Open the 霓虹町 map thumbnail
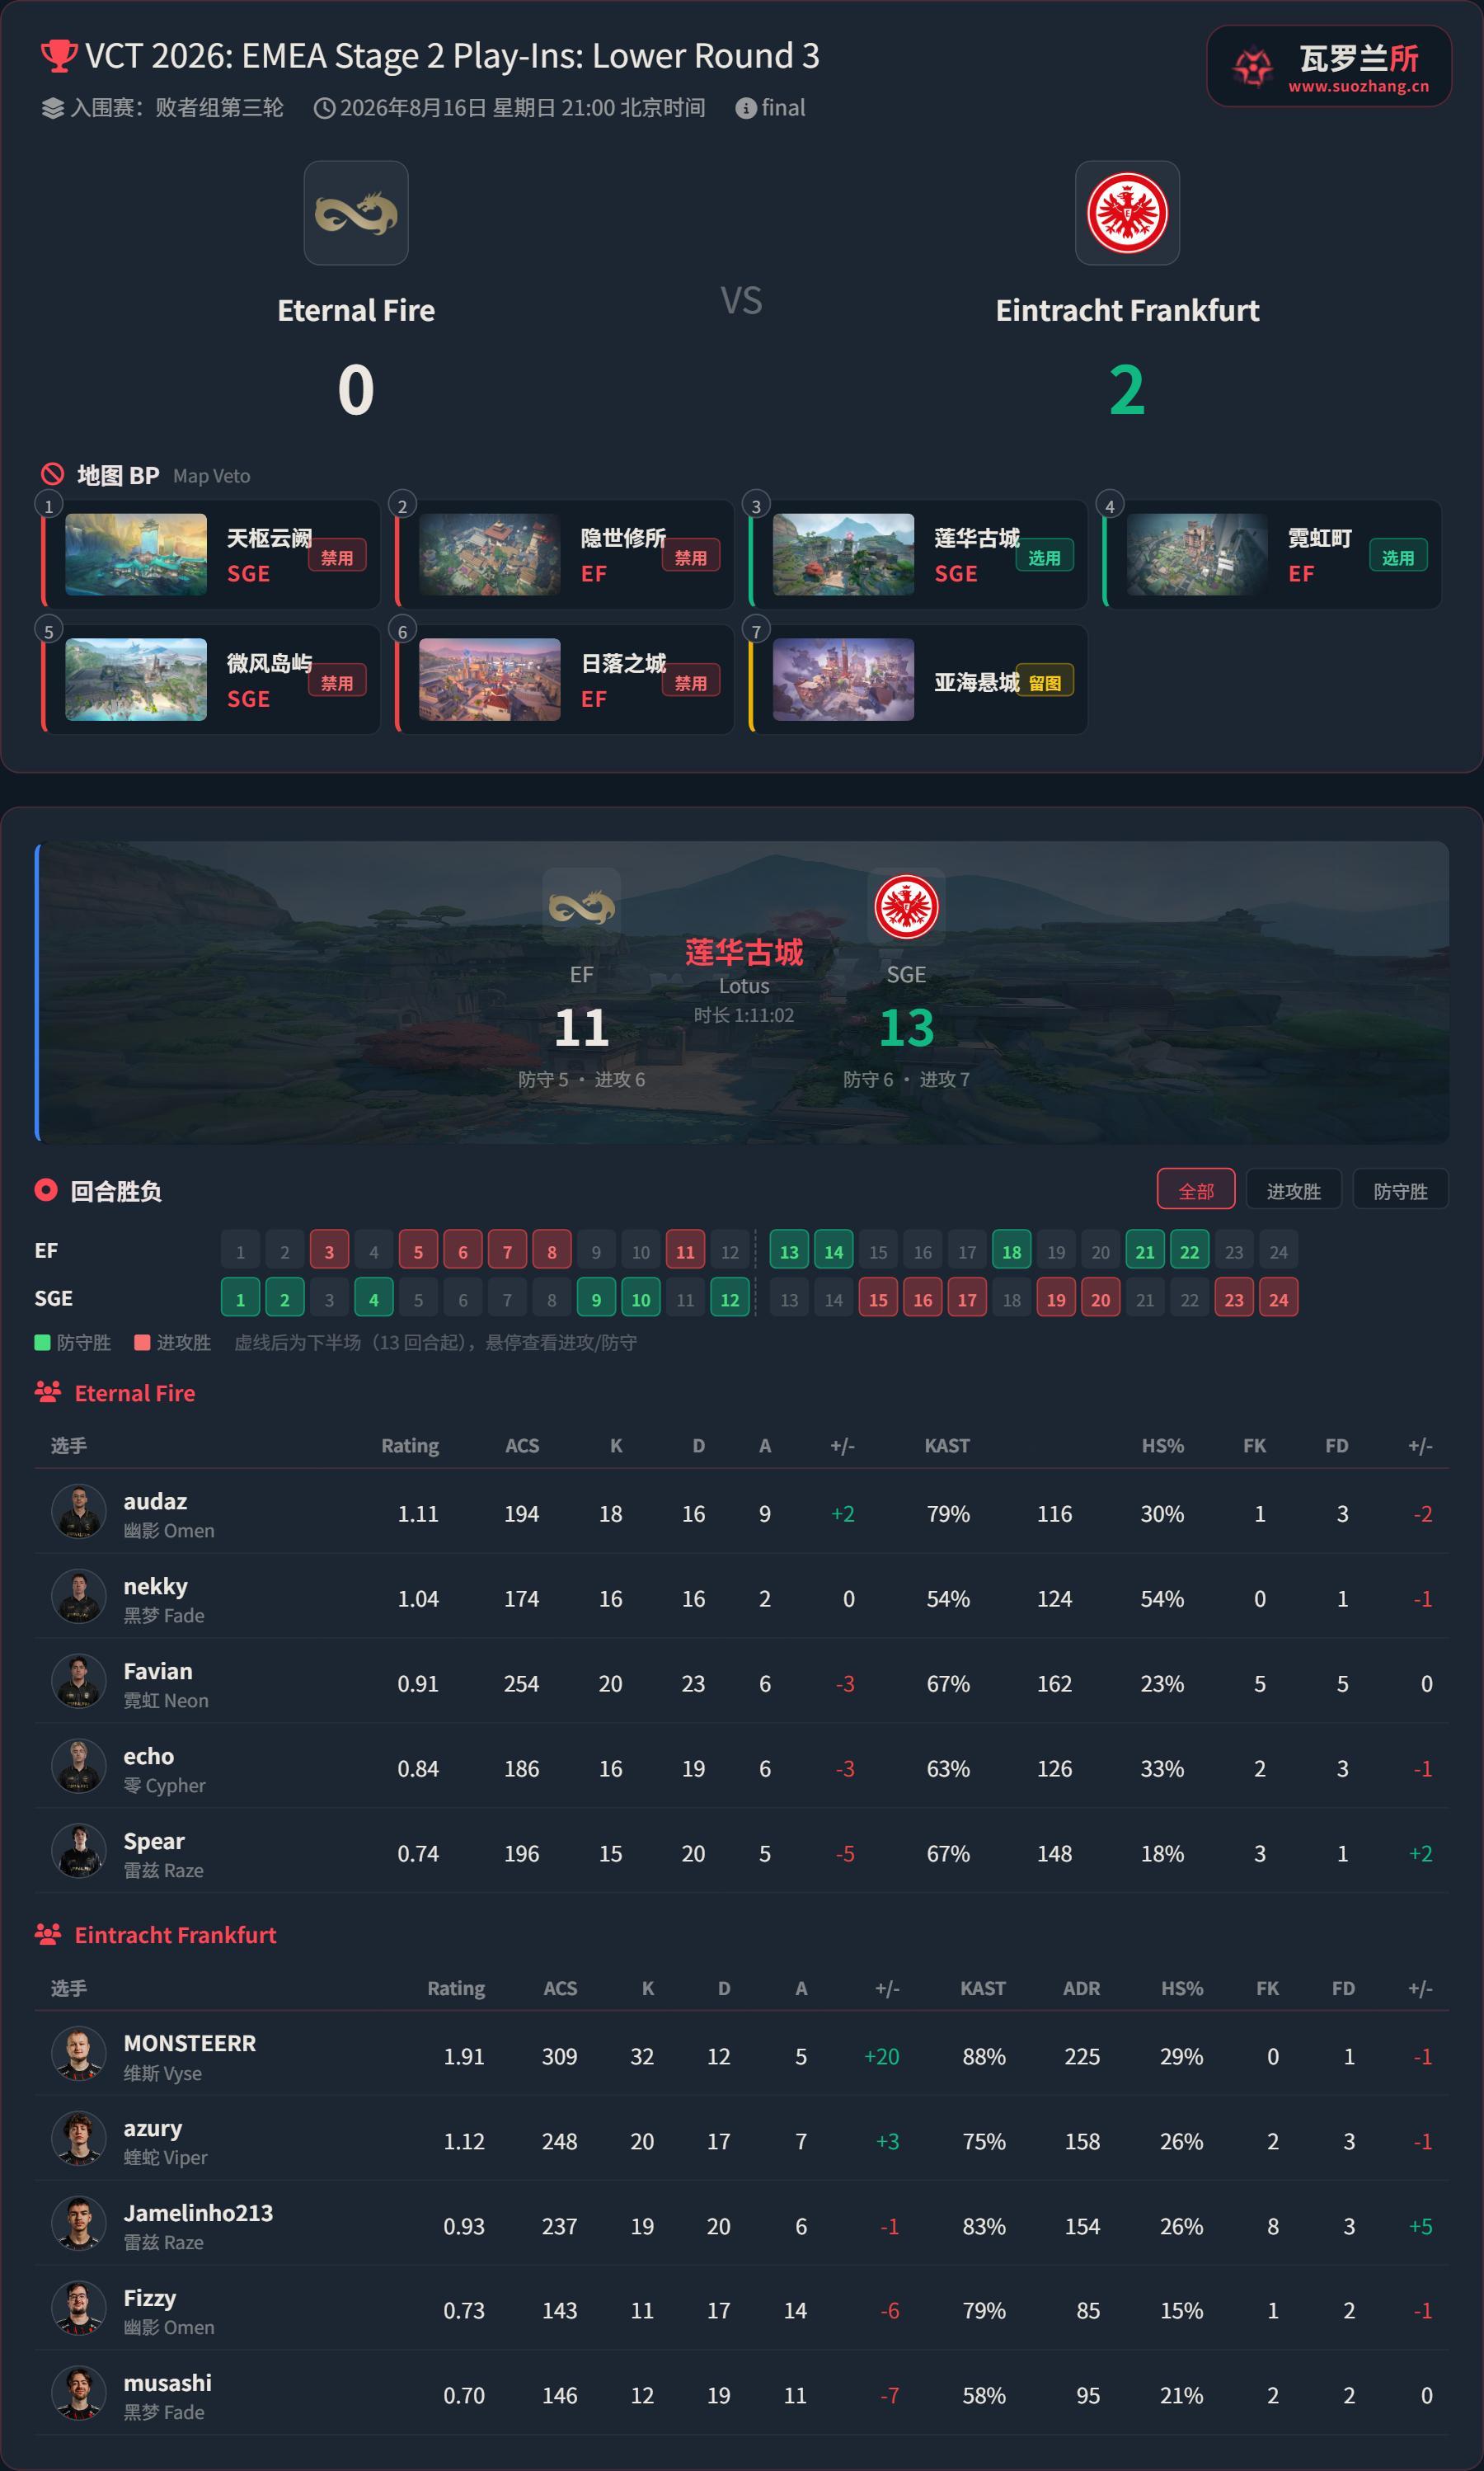Viewport: 1484px width, 2471px height. (1197, 554)
